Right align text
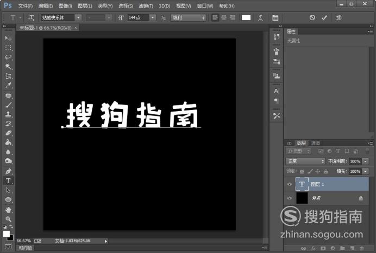The width and height of the screenshot is (376, 253). pyautogui.click(x=233, y=18)
